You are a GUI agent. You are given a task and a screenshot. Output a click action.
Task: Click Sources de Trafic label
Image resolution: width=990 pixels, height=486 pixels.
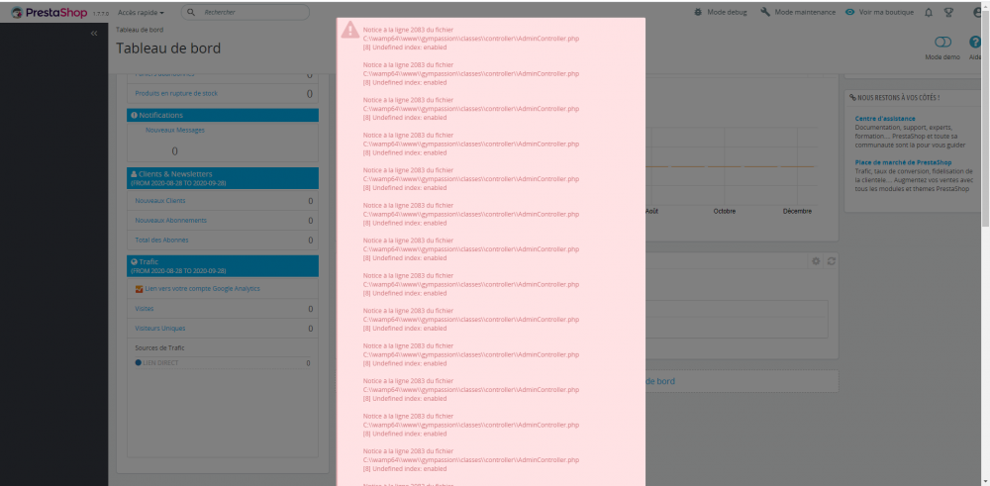(x=159, y=347)
